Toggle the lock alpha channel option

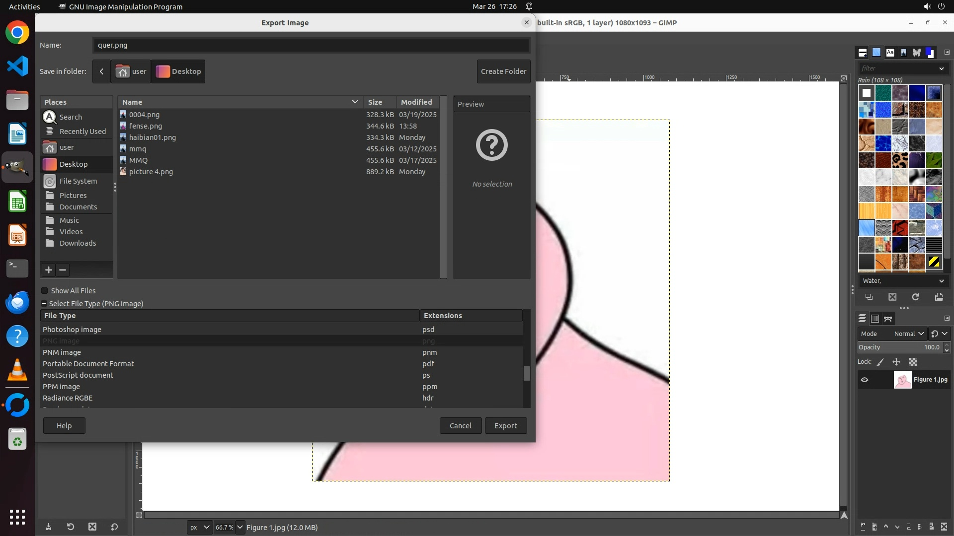click(913, 362)
